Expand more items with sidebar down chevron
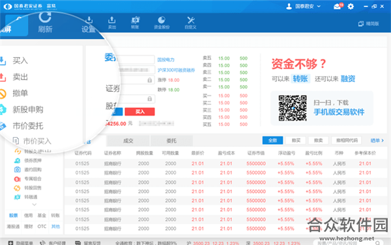This screenshot has height=245, width=391. click(35, 205)
